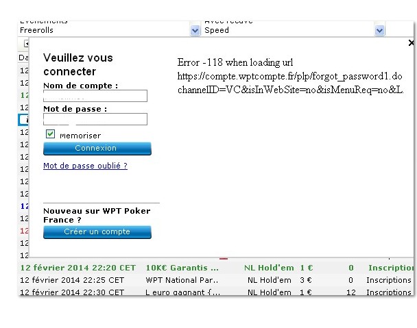
Task: Open the Mot de passe oublié link
Action: [x=85, y=166]
